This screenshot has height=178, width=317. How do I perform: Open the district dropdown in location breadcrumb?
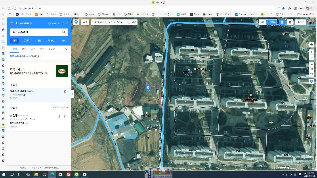click(x=111, y=23)
